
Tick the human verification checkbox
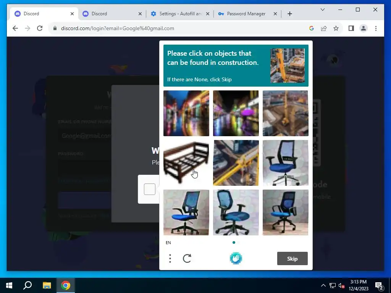[x=150, y=189]
